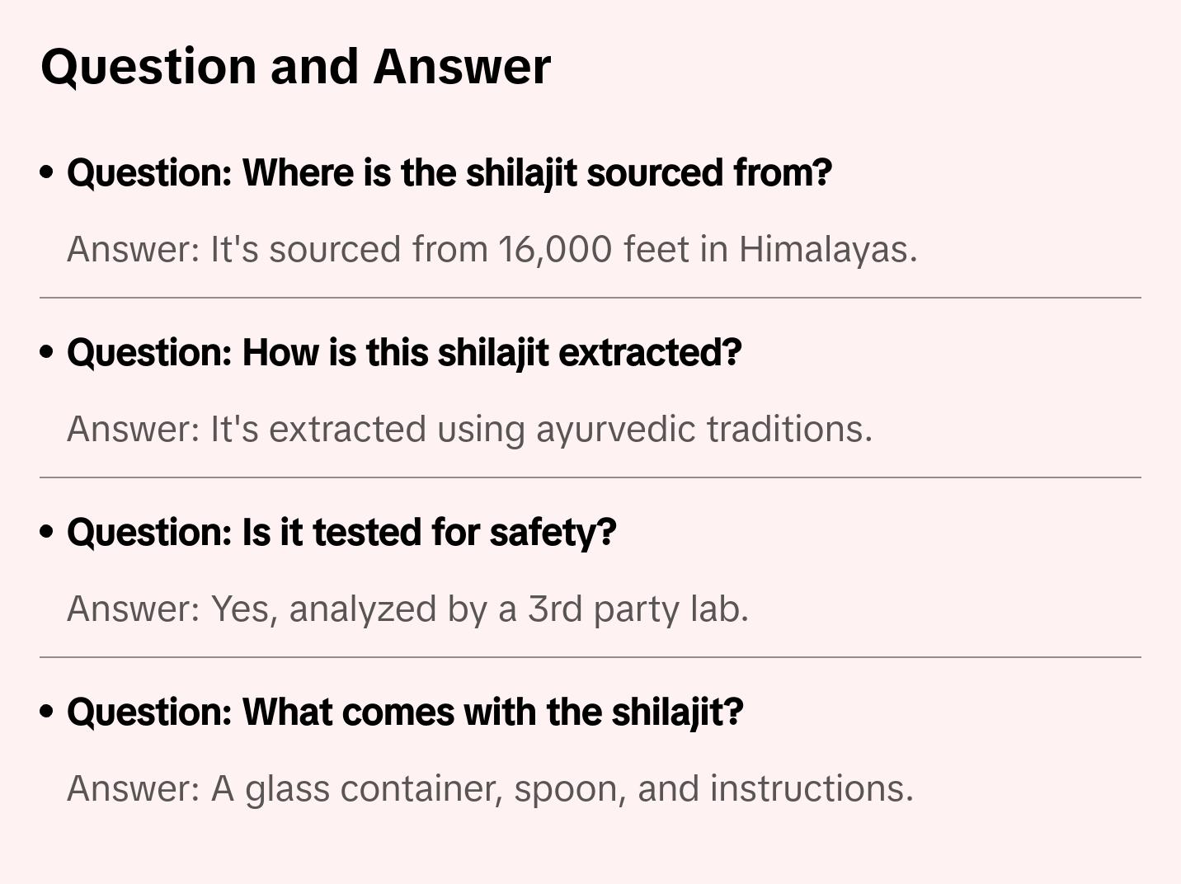Click the divider line below the Himalayas answer
Screen dimensions: 1181x884
pyautogui.click(x=590, y=298)
